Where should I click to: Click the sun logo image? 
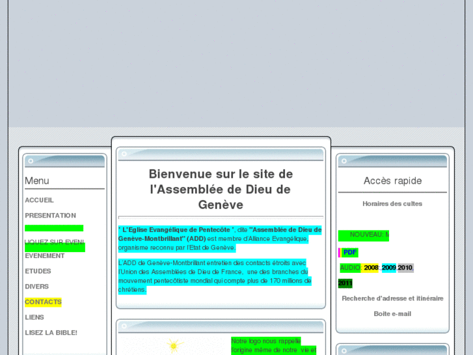pyautogui.click(x=174, y=347)
